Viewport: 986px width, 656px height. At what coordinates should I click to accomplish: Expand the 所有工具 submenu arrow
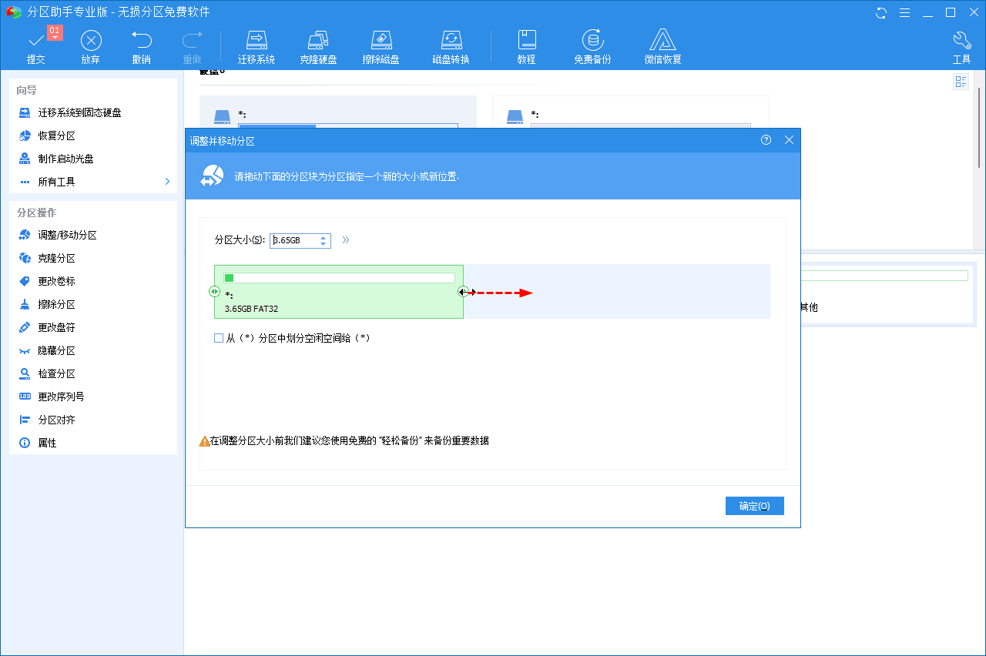pyautogui.click(x=167, y=182)
